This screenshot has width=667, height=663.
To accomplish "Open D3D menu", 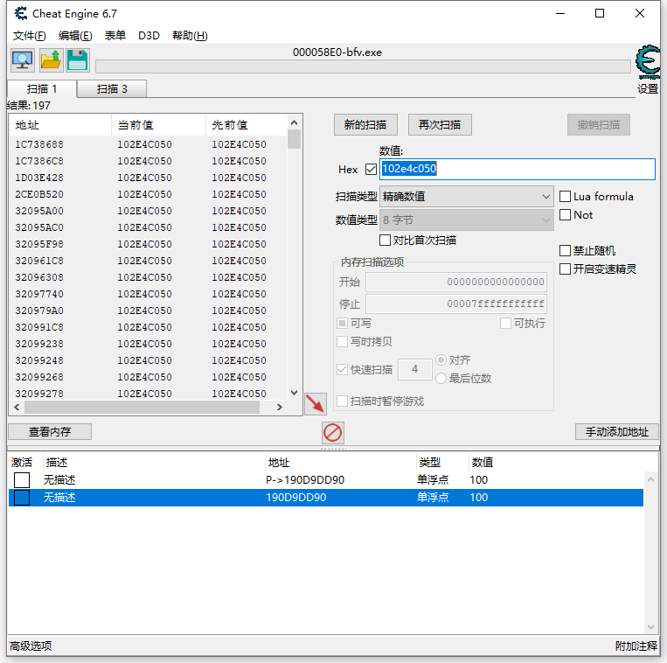I will (x=149, y=36).
